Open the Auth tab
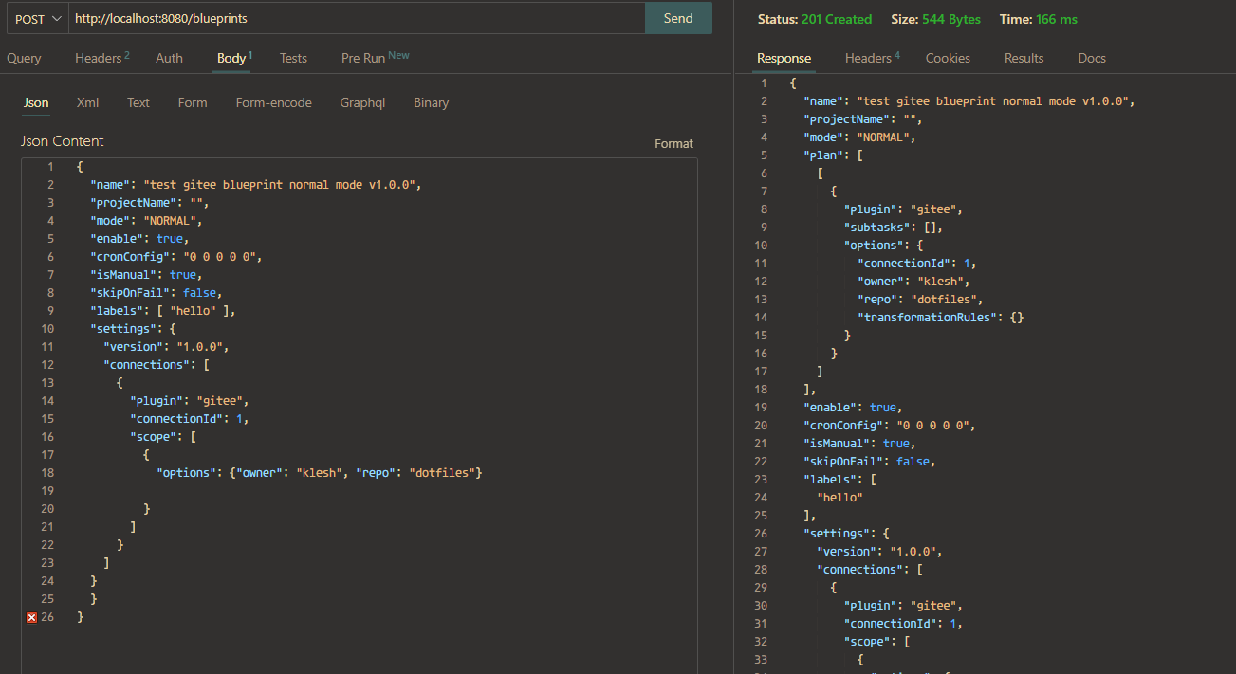1236x674 pixels. click(169, 58)
